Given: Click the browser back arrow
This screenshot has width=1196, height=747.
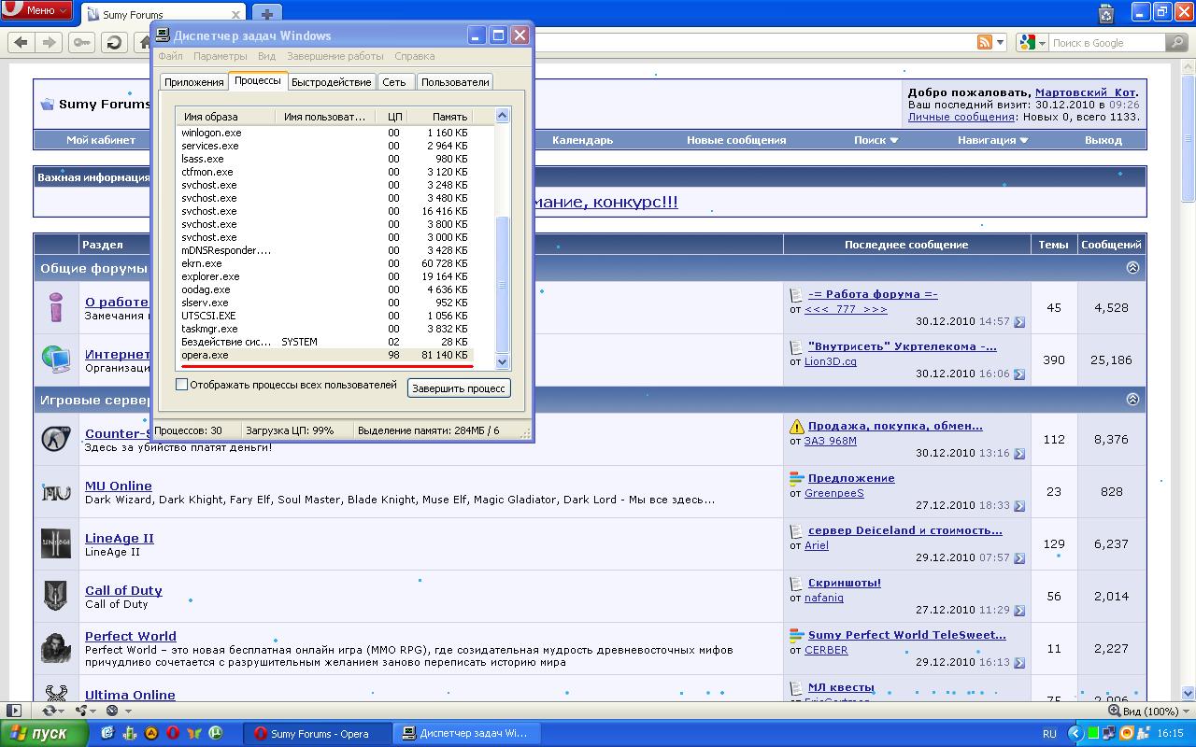Looking at the screenshot, I should [21, 43].
